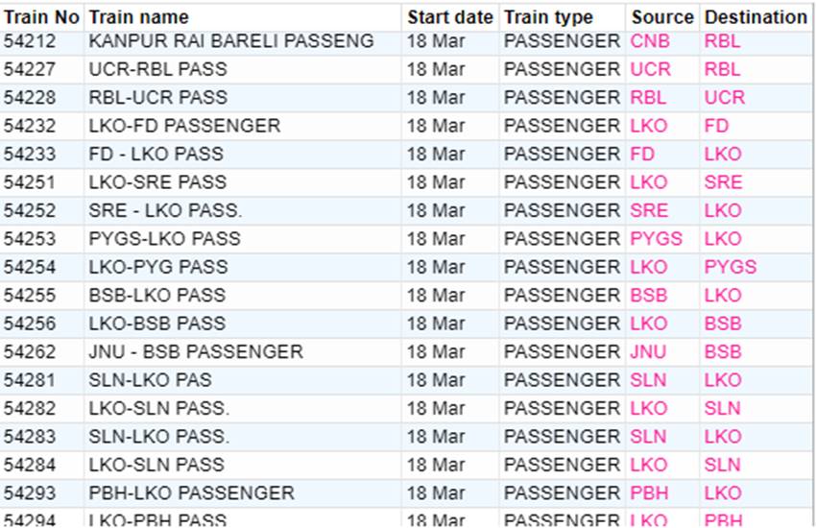Click the PYGS destination link for train 54254

tap(731, 267)
